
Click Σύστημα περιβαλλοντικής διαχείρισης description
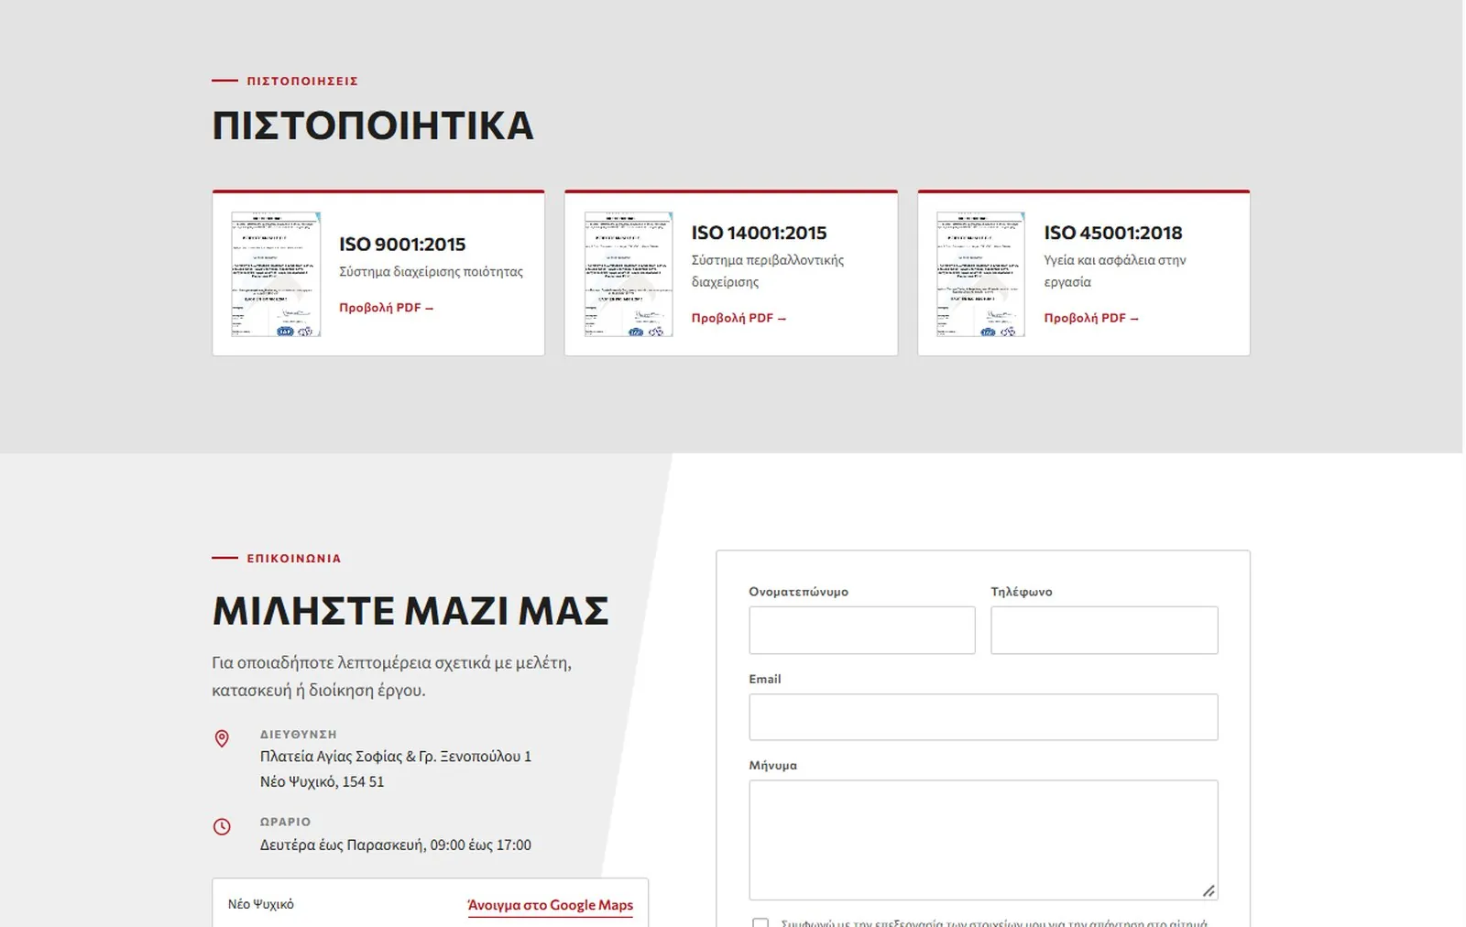tap(768, 271)
